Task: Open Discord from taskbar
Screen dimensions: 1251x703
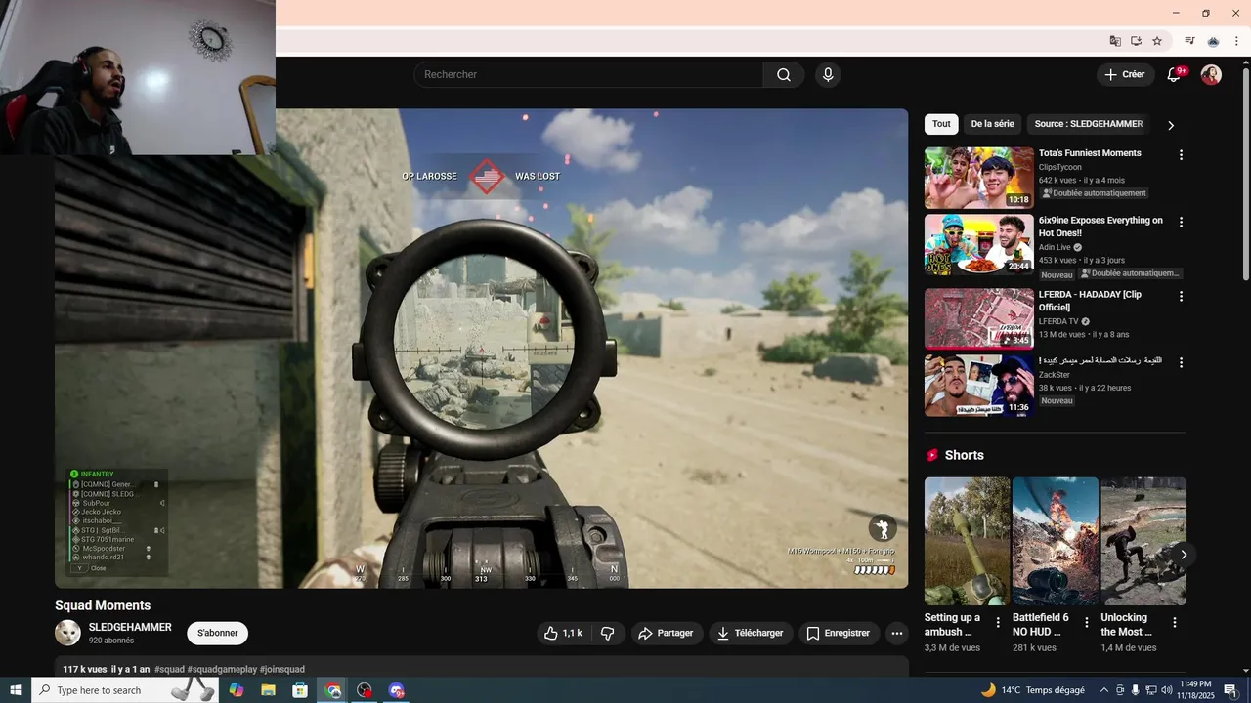Action: pyautogui.click(x=396, y=690)
